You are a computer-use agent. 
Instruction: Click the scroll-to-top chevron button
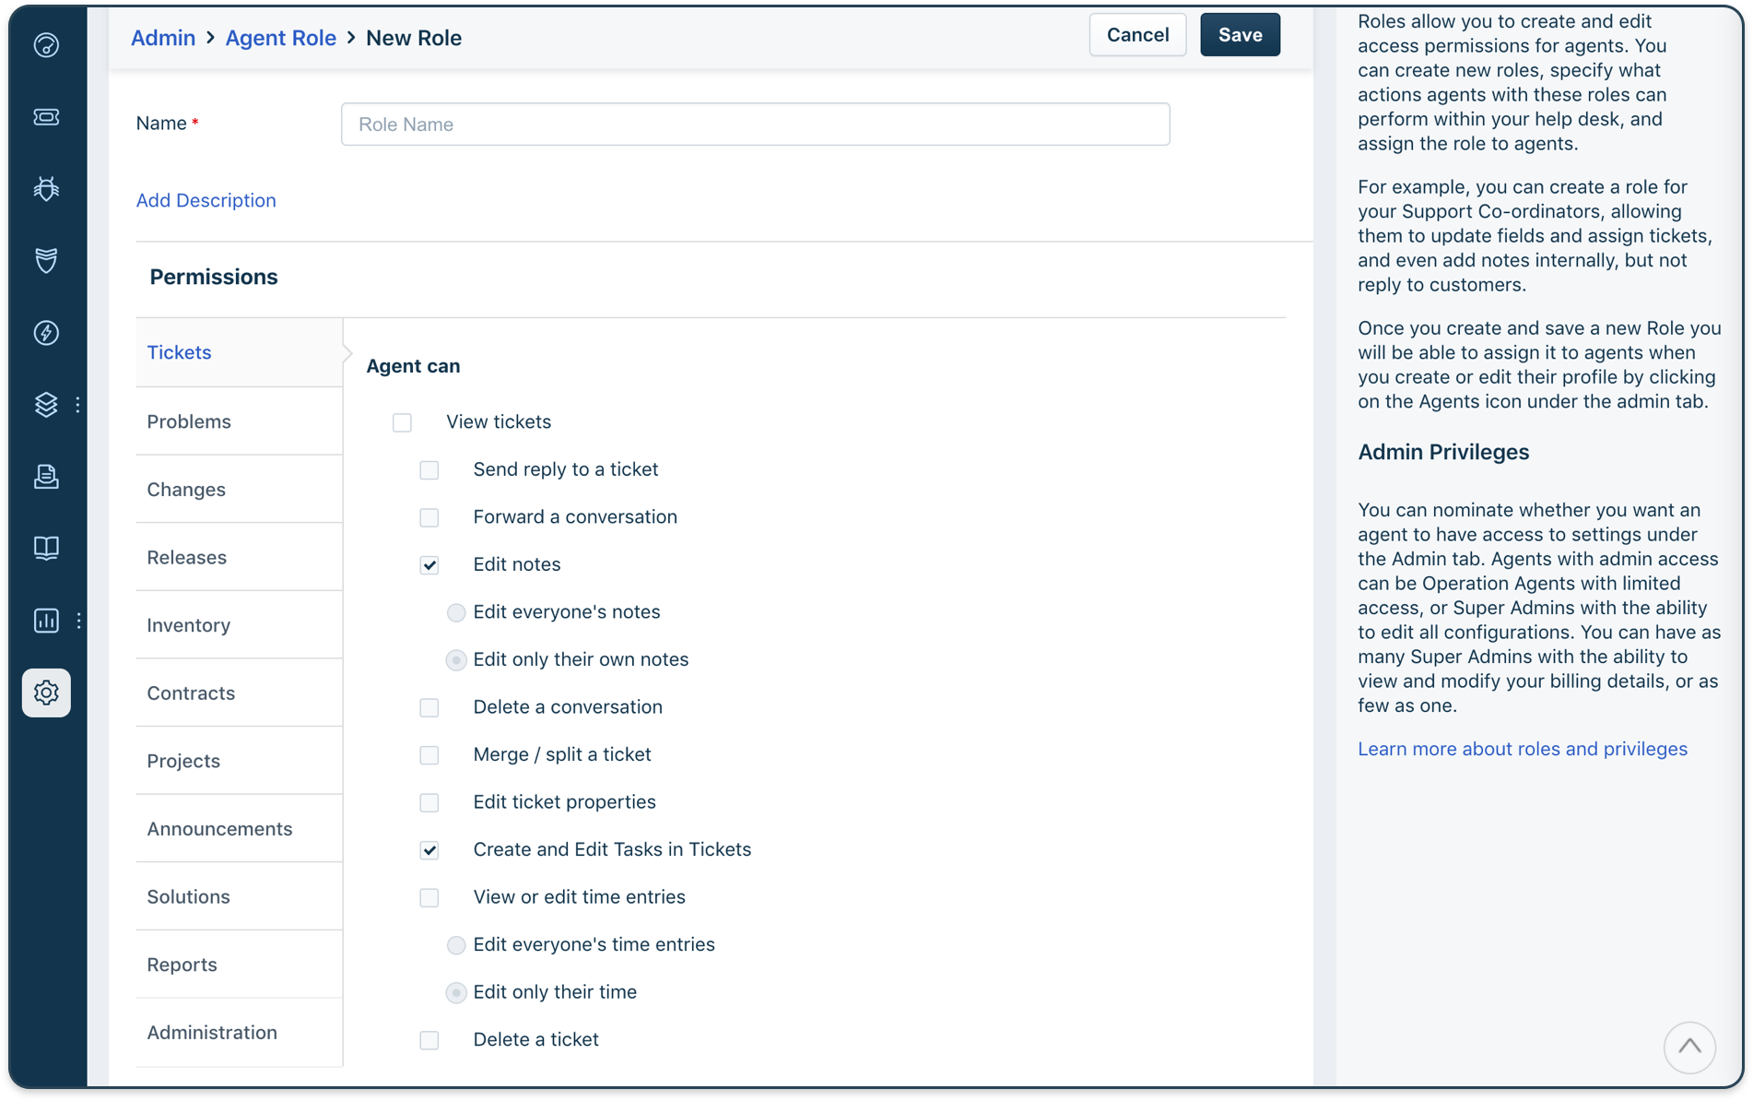1689,1048
